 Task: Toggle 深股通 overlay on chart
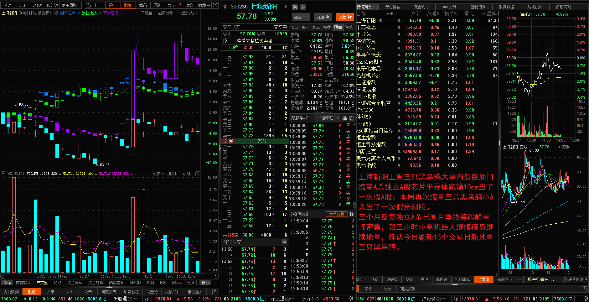pos(146,13)
